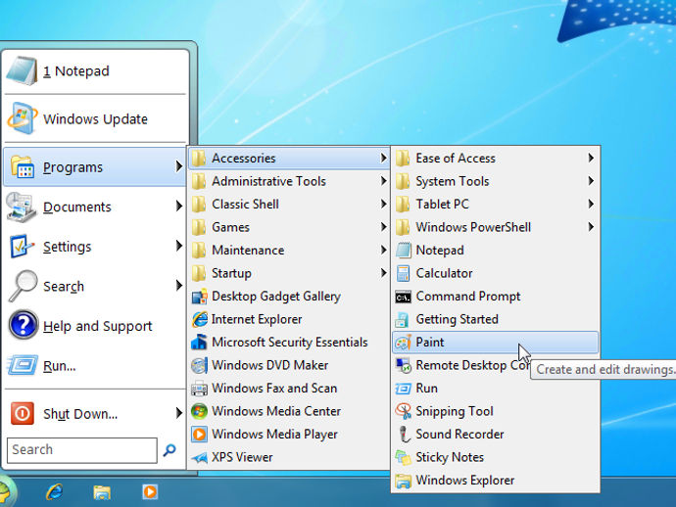Expand Classic Shell submenu arrow
This screenshot has height=507, width=676.
[383, 204]
